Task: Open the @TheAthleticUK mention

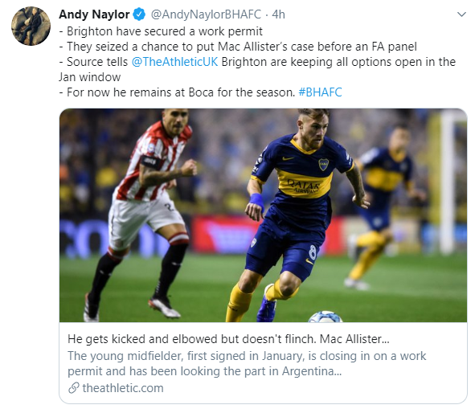Action: coord(174,62)
